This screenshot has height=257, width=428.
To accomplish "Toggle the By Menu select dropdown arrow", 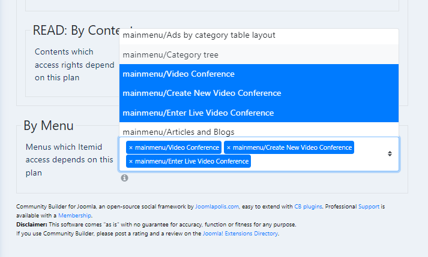I will (390, 154).
